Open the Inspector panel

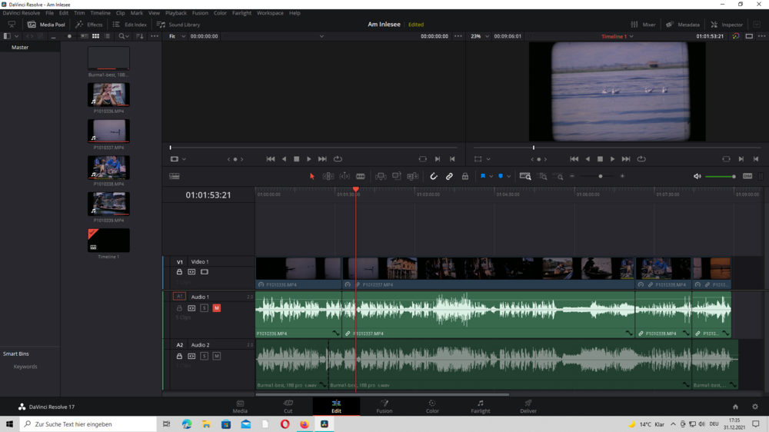(x=727, y=25)
